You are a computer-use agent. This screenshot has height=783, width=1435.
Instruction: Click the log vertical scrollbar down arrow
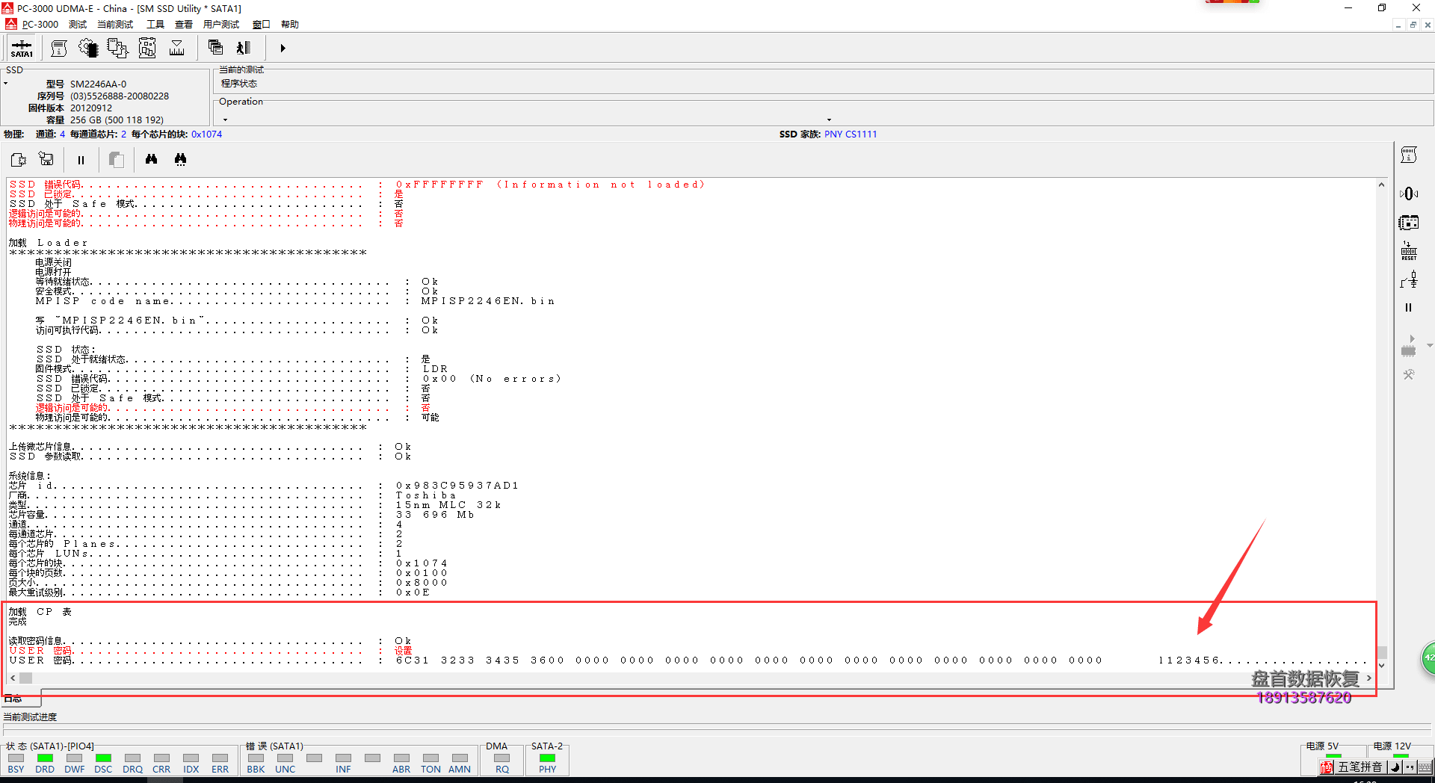click(x=1381, y=665)
